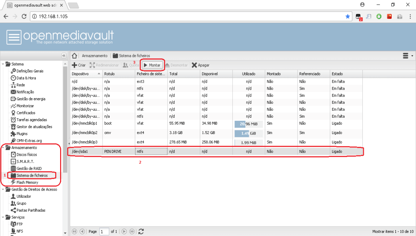Open the hamburger menu dropdown at top right

click(x=407, y=56)
